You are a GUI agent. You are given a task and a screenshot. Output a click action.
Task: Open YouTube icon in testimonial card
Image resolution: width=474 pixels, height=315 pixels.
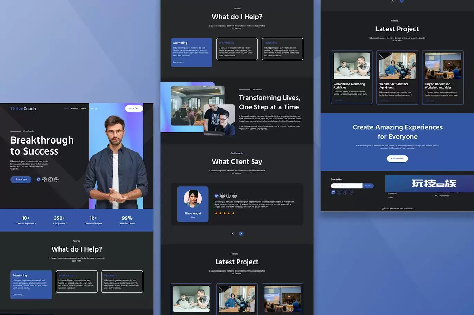point(234,196)
